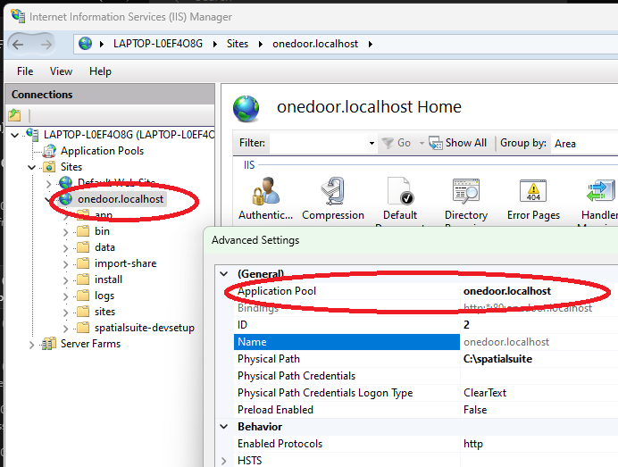The height and width of the screenshot is (467, 618).
Task: Open the File menu
Action: tap(25, 71)
